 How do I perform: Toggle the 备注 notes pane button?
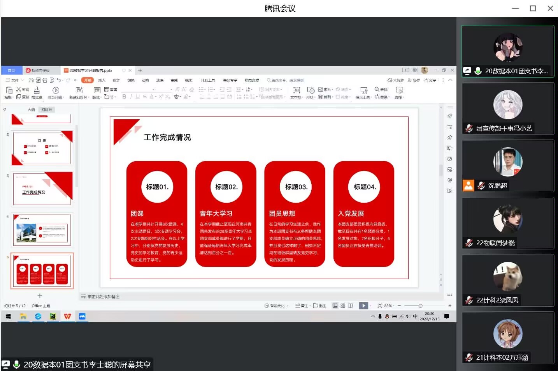[x=302, y=306]
